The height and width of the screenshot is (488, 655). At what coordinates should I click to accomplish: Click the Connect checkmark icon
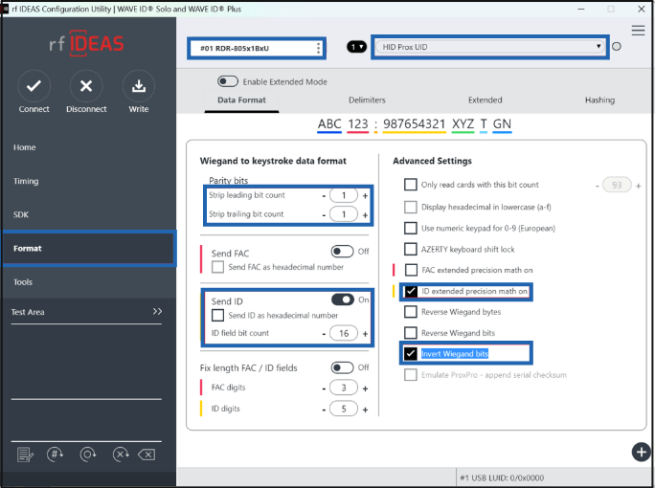34,86
